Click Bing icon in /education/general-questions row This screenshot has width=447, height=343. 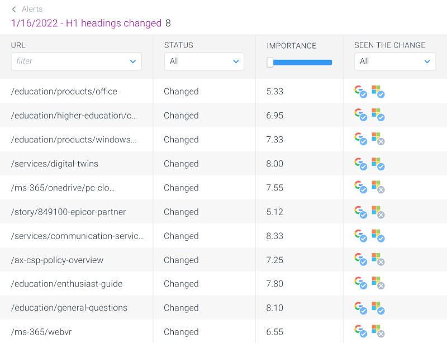[x=378, y=308]
